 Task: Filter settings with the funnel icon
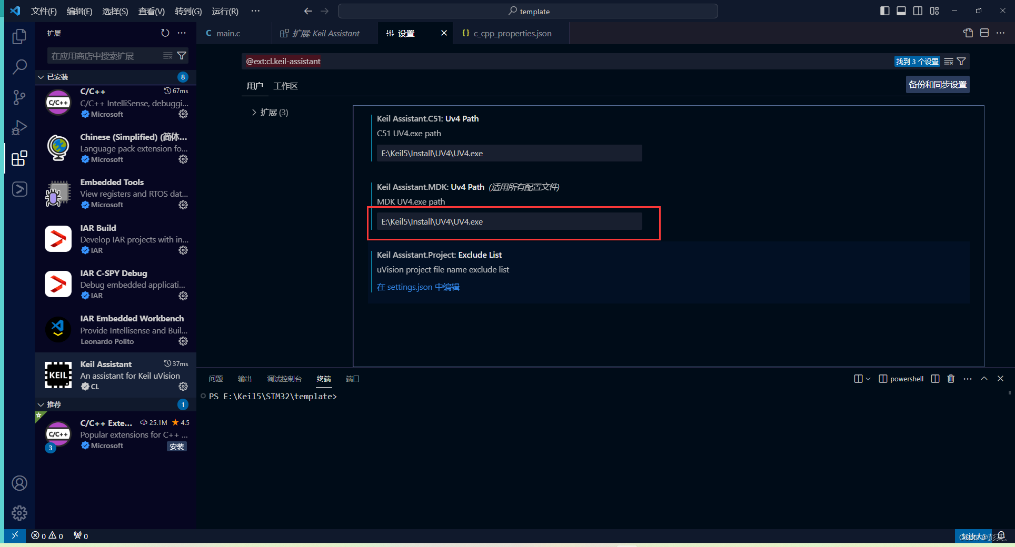click(x=961, y=62)
